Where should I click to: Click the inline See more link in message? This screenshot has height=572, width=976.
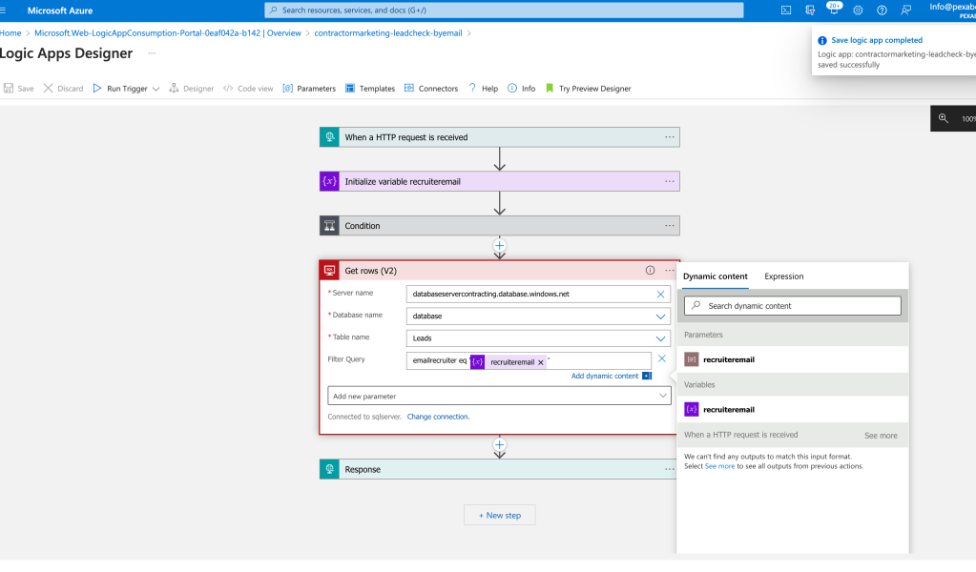click(x=719, y=466)
